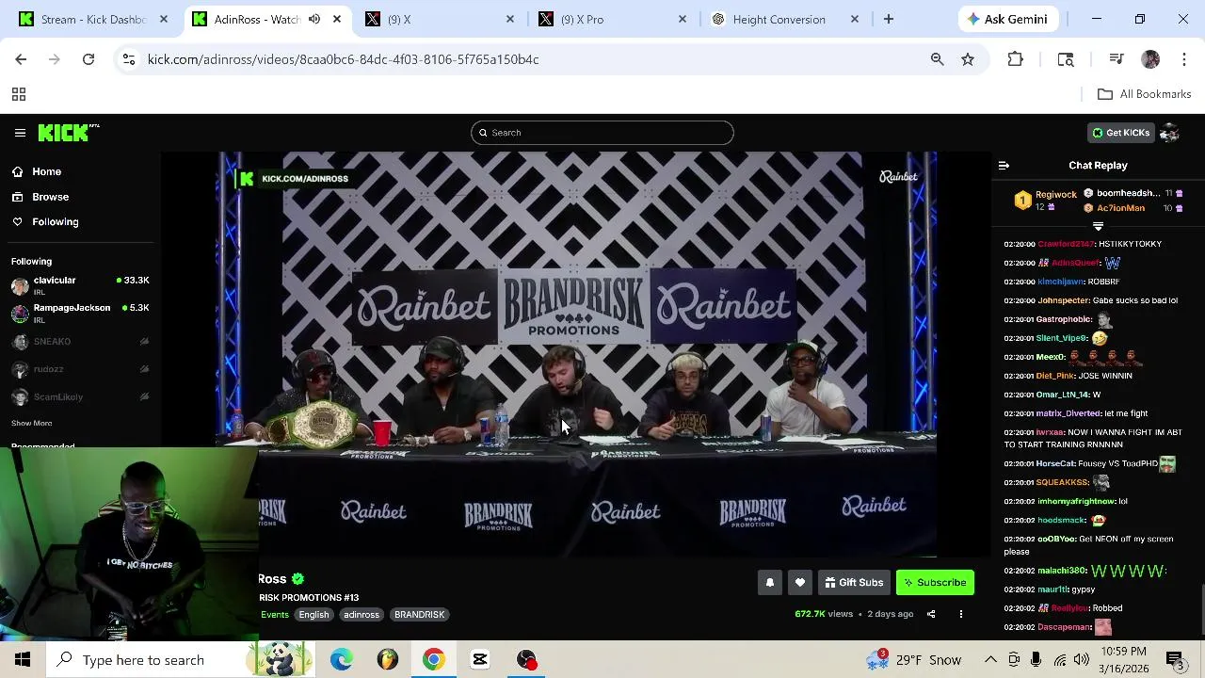This screenshot has width=1205, height=678.
Task: Click Regiwock on the gift leaderboard
Action: click(1055, 194)
